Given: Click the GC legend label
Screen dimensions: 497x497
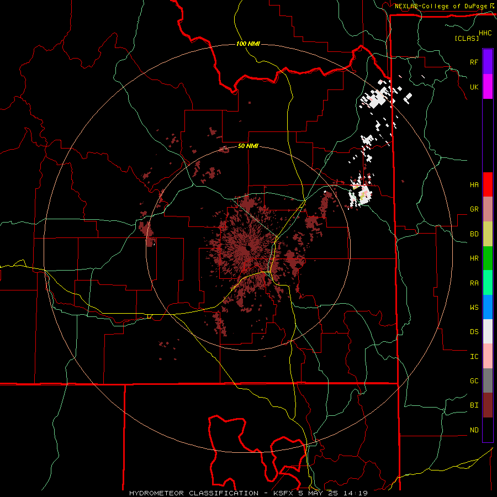Looking at the screenshot, I should point(474,381).
